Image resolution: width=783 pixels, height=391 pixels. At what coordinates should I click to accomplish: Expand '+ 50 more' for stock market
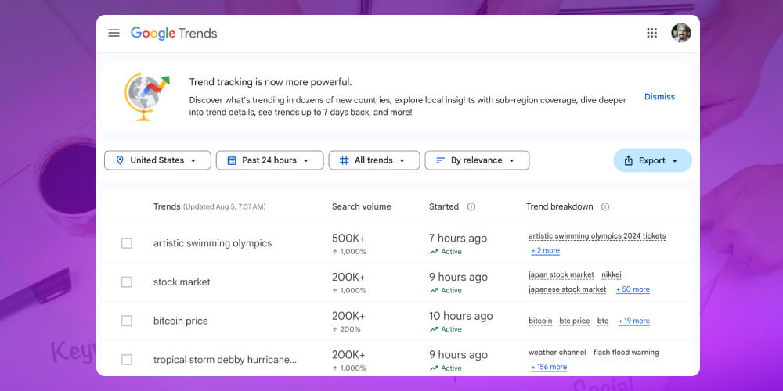click(633, 289)
